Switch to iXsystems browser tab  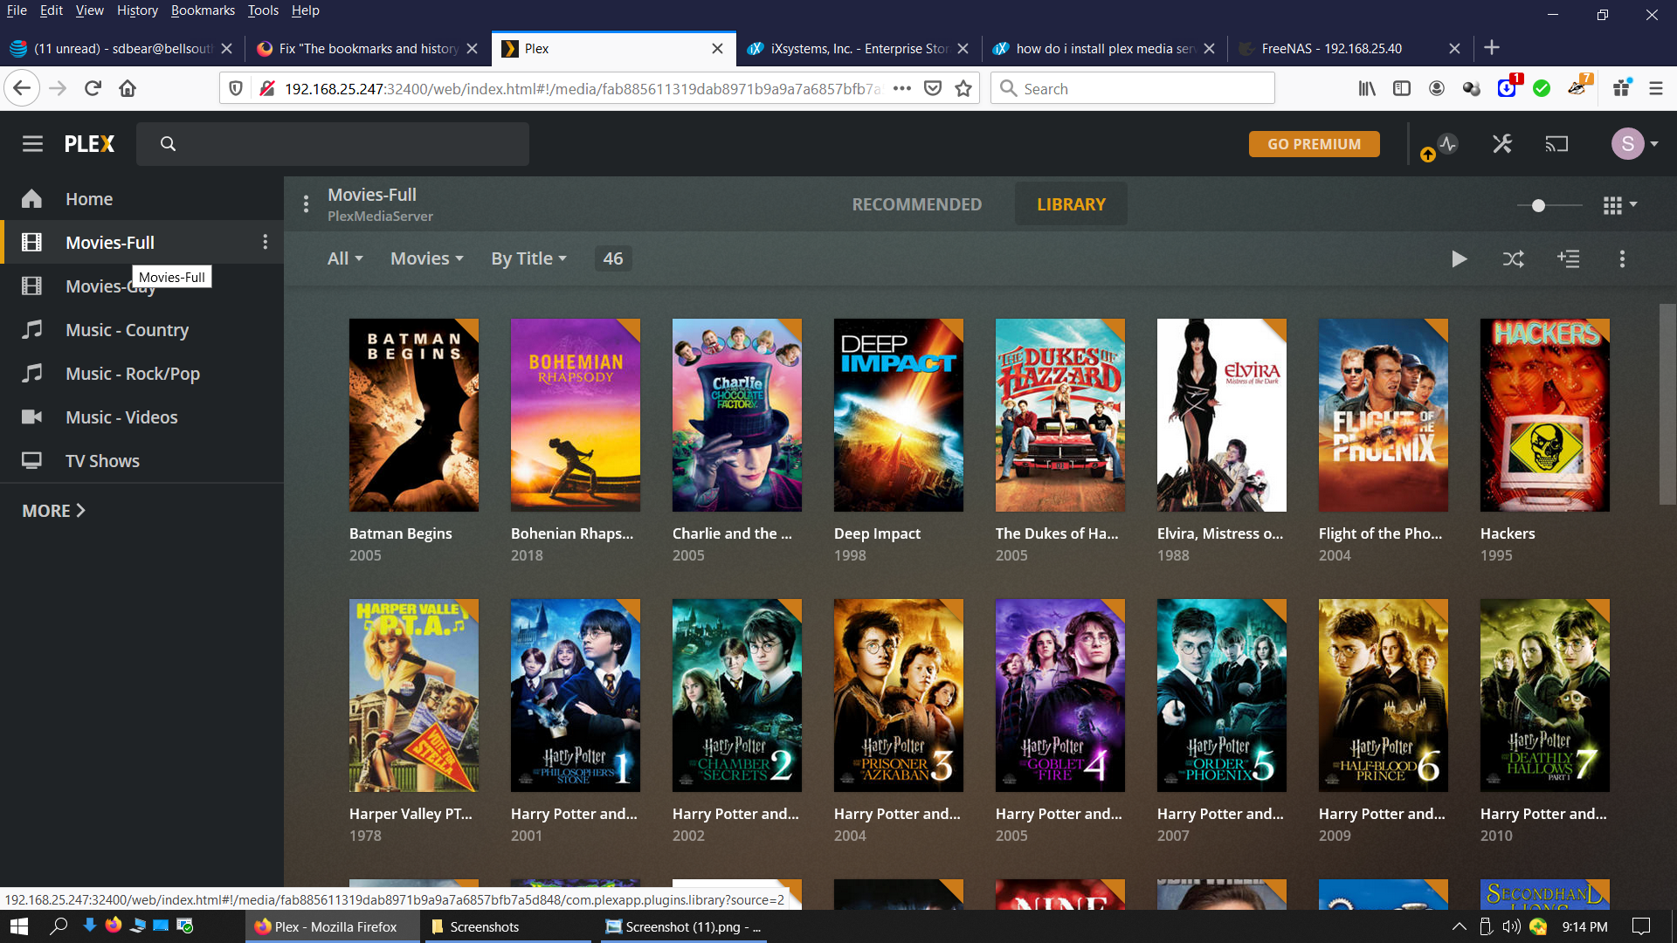pyautogui.click(x=859, y=48)
